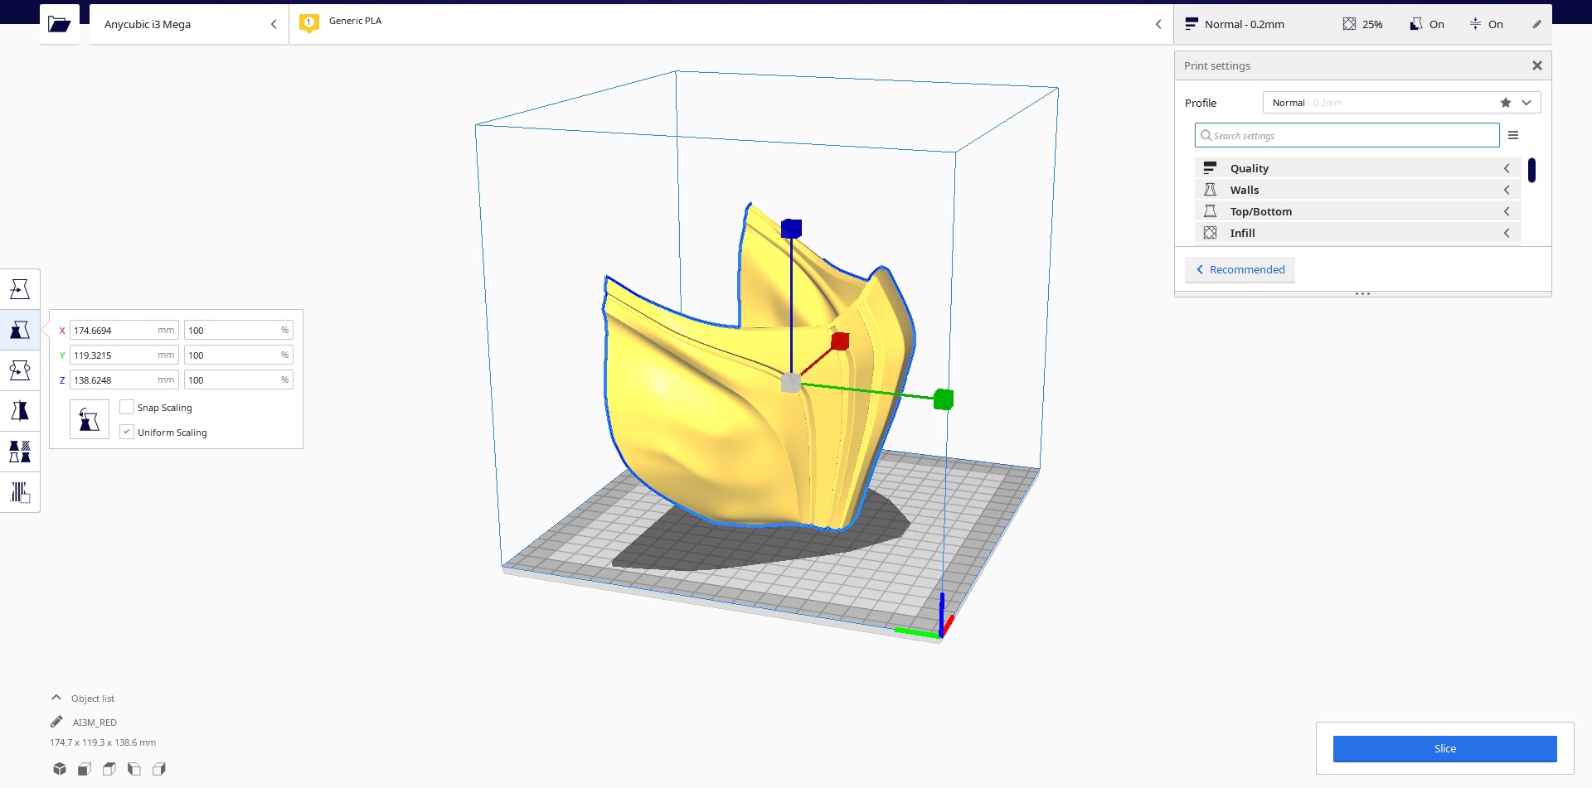Expand the Walls settings category

(x=1357, y=190)
